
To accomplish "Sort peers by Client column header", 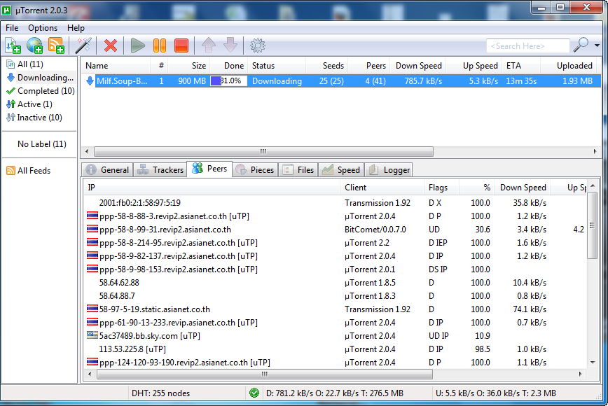I will click(x=382, y=188).
